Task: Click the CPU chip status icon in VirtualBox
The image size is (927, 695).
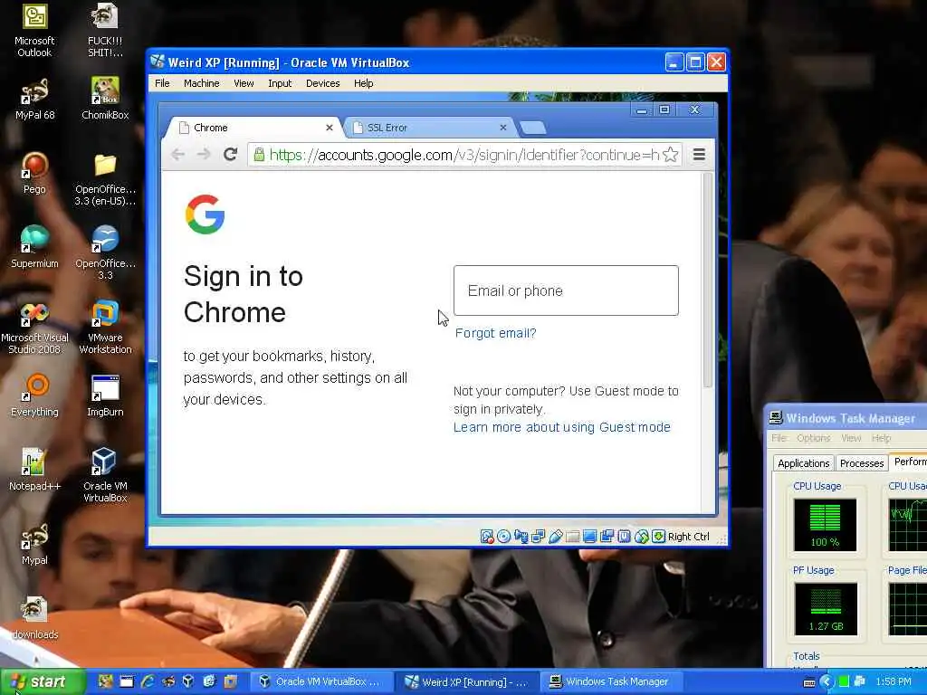Action: coord(625,537)
